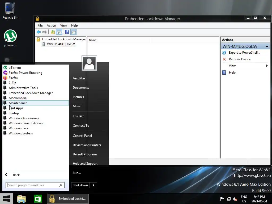
Task: Expand the Startup folder
Action: (36, 113)
